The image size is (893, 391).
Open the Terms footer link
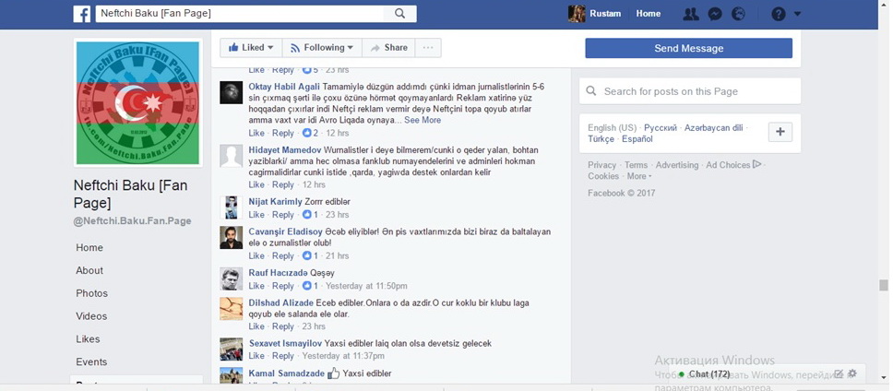coord(637,165)
